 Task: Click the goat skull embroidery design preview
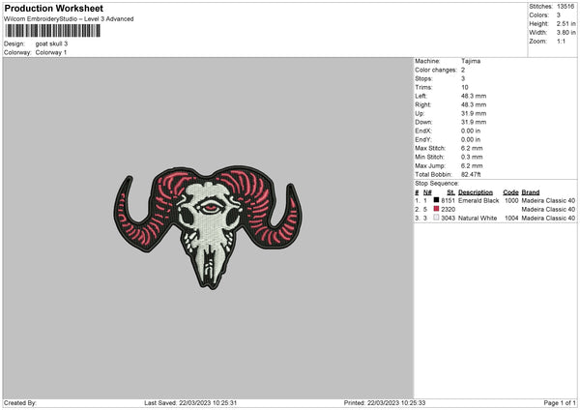(x=208, y=227)
